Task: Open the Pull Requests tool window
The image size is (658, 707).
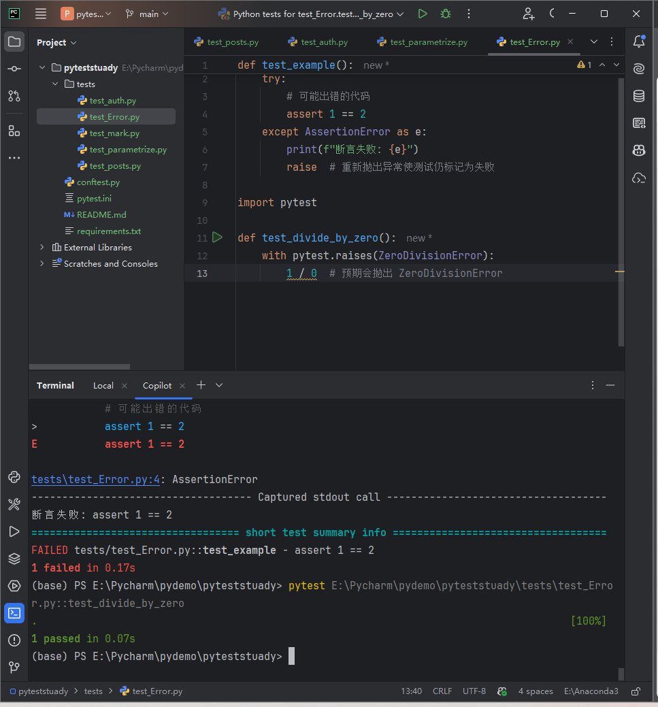Action: point(14,96)
